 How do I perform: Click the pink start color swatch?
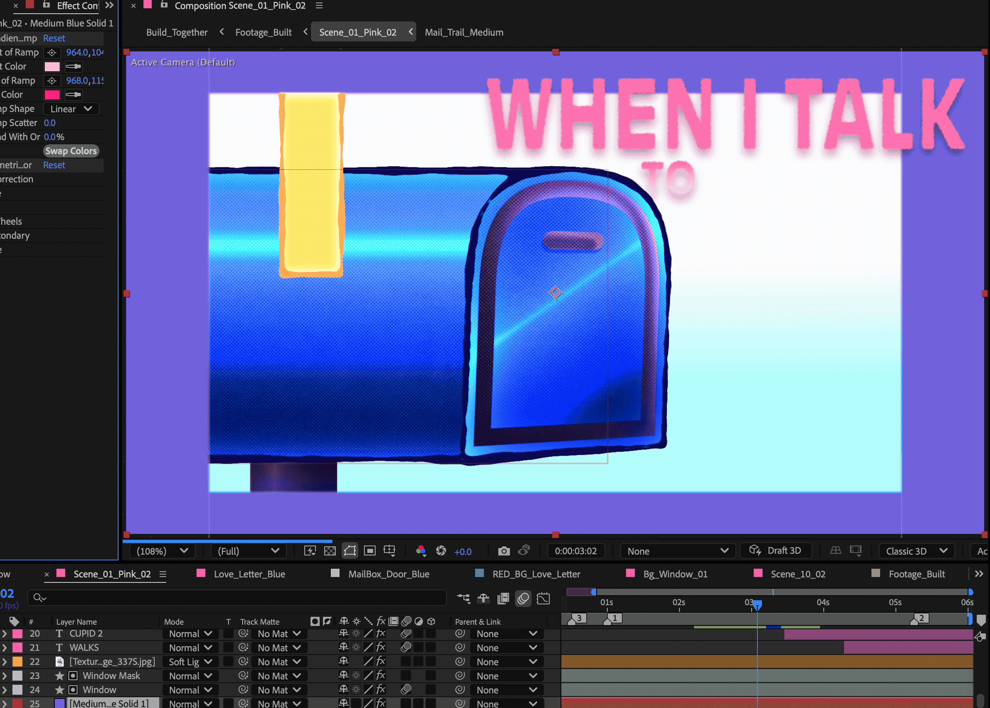pyautogui.click(x=52, y=67)
